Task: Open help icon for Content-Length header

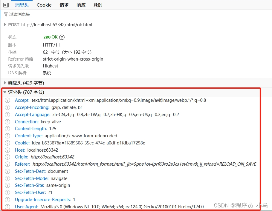Action: pyautogui.click(x=7, y=129)
